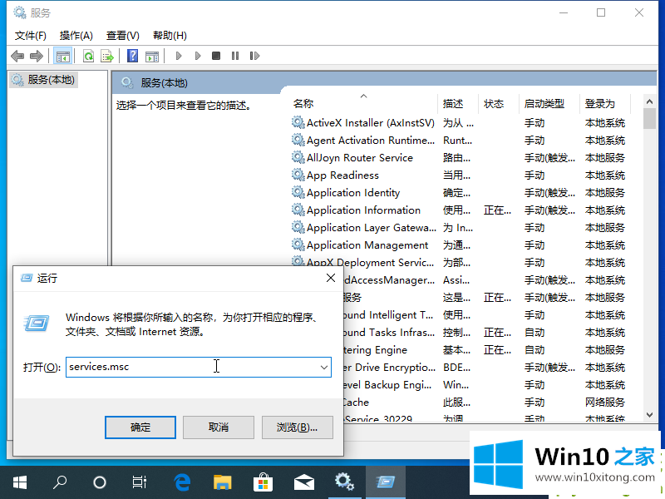Expand the Run dialog open-history dropdown
This screenshot has width=665, height=499.
coord(324,367)
